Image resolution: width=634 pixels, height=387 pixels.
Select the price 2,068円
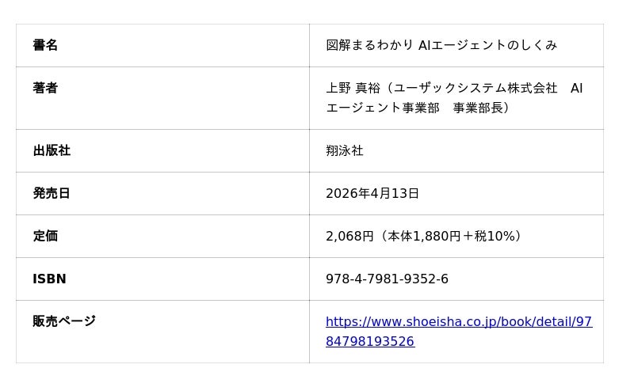[x=349, y=237]
